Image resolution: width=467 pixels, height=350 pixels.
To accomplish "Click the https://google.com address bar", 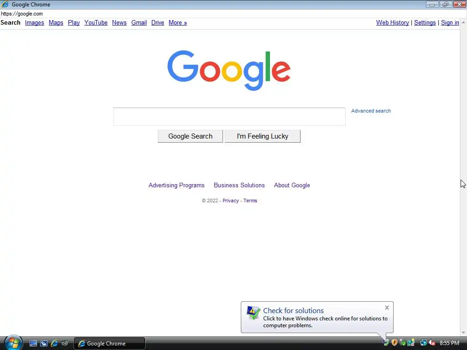I will click(x=233, y=14).
